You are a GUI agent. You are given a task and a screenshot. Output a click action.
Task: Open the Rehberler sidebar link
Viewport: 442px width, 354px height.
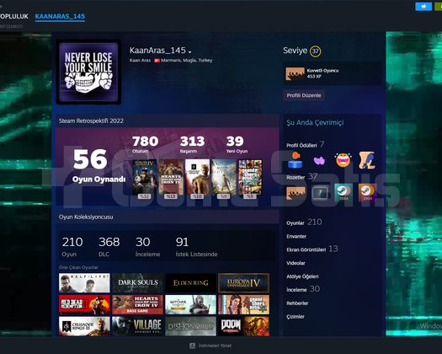(x=297, y=303)
